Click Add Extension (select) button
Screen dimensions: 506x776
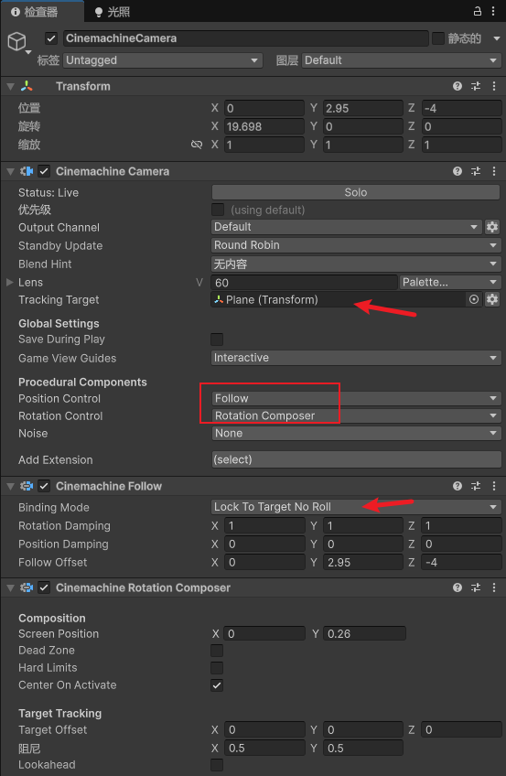coord(356,459)
